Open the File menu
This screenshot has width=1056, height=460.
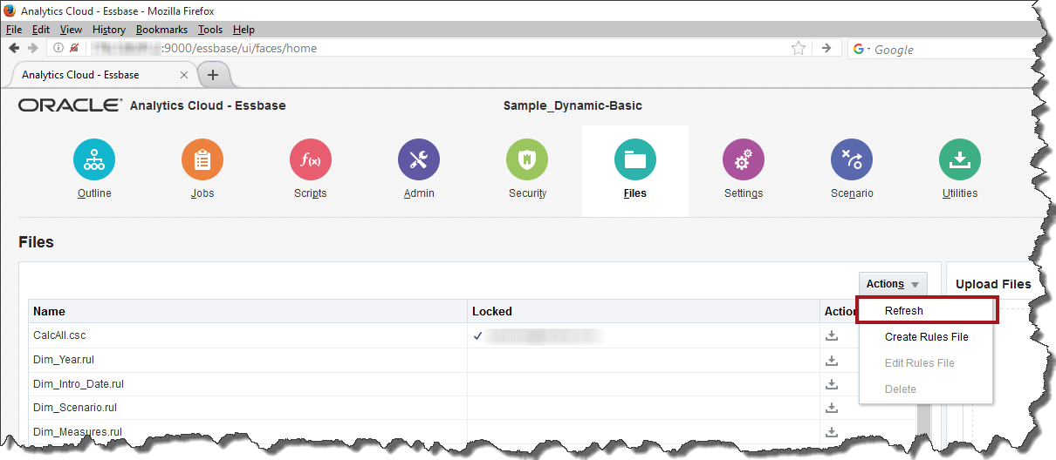(x=14, y=30)
